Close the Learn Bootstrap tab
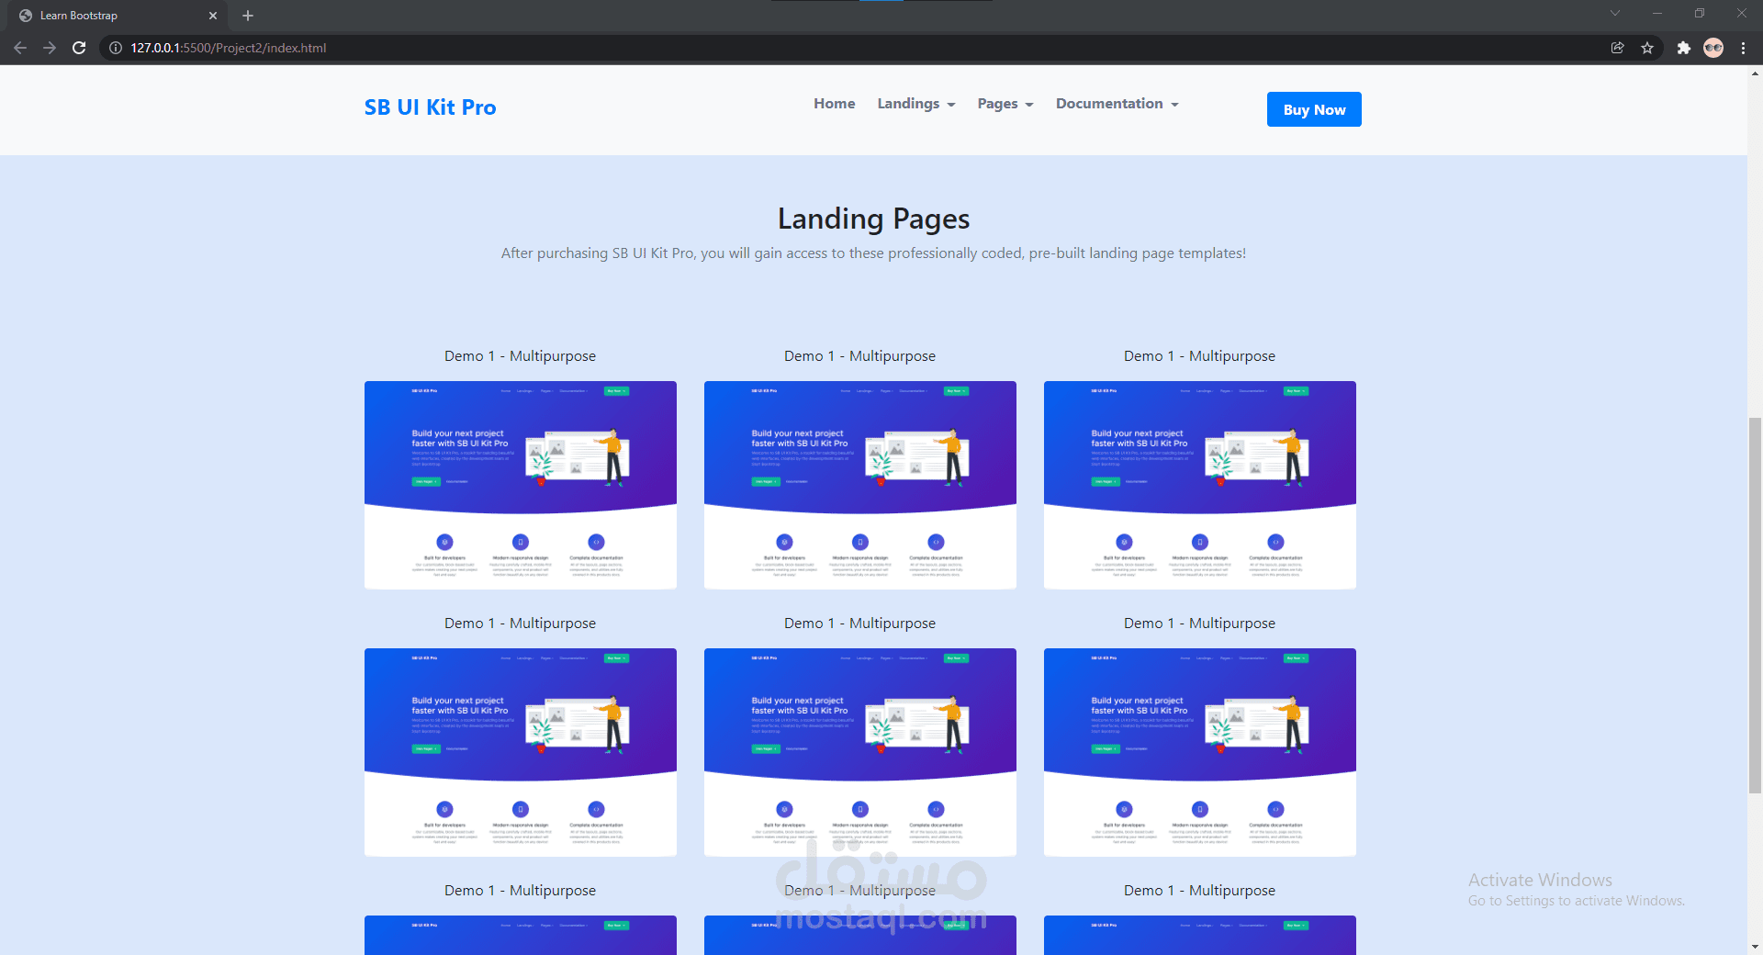Screen dimensions: 1763x955 [x=213, y=16]
